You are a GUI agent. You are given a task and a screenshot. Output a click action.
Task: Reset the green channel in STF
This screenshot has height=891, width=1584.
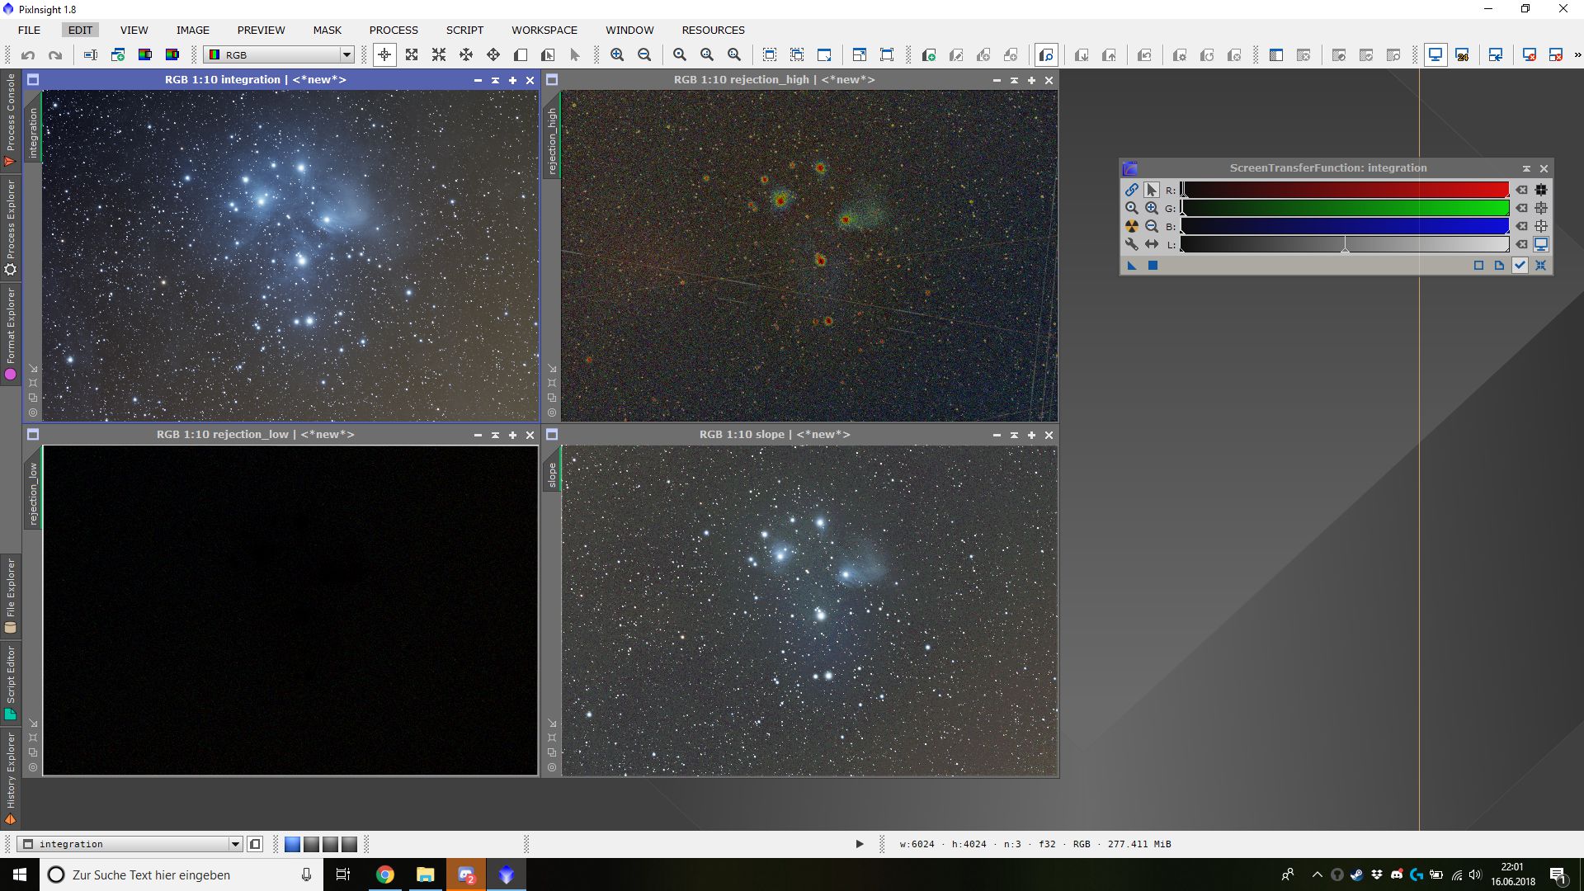click(x=1522, y=208)
